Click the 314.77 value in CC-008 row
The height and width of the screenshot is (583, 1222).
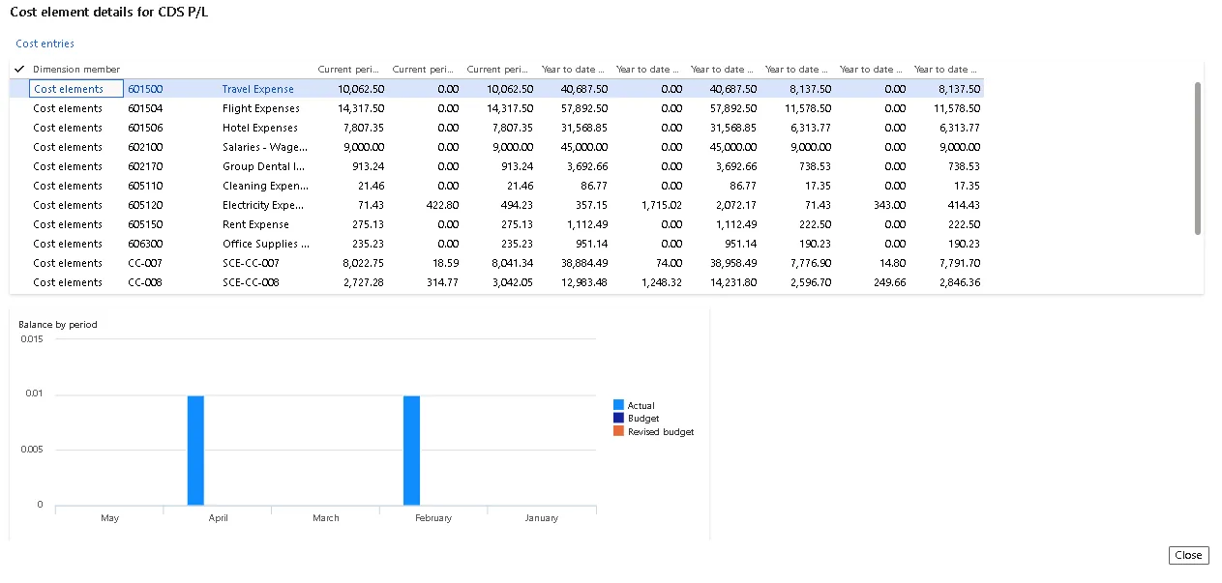point(442,282)
